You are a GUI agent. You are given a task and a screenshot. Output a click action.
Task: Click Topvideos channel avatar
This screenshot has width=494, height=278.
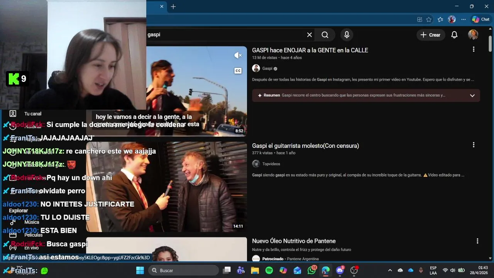(256, 164)
